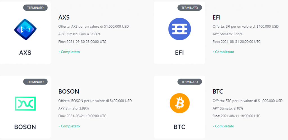The height and width of the screenshot is (140, 288).
Task: Open the BTC offer title heading
Action: pos(218,92)
